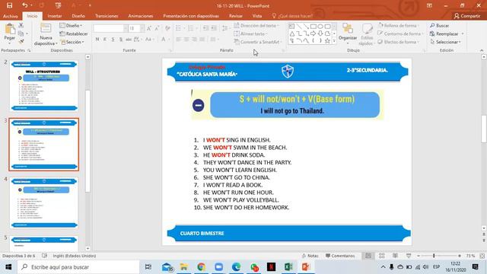
Task: Switch to the Vista tab
Action: coord(257,16)
